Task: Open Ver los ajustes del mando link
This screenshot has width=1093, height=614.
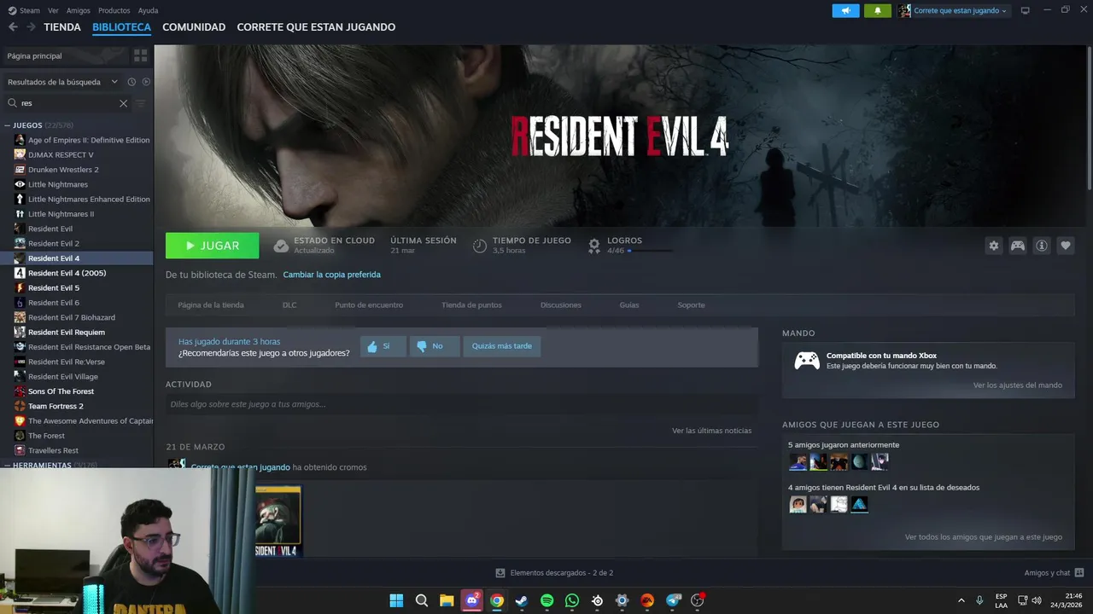Action: [x=1017, y=385]
